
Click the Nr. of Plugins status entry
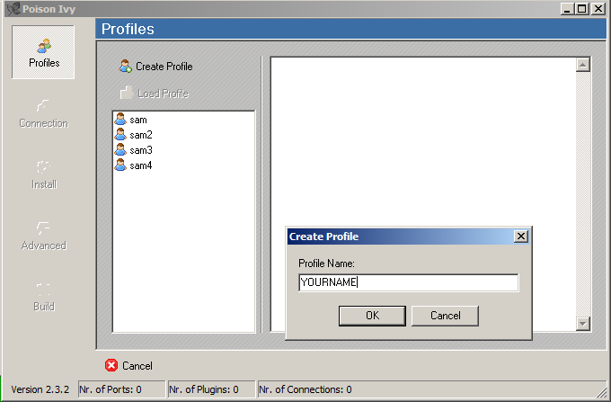(211, 389)
